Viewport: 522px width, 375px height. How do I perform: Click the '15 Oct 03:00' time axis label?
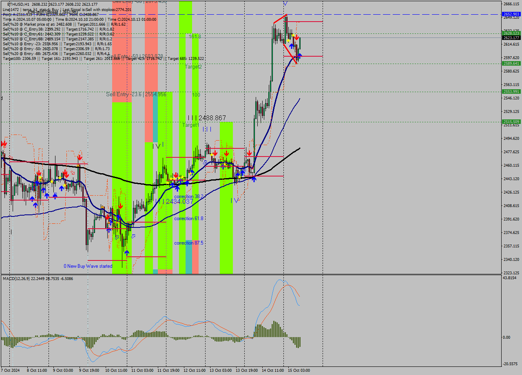click(x=299, y=371)
